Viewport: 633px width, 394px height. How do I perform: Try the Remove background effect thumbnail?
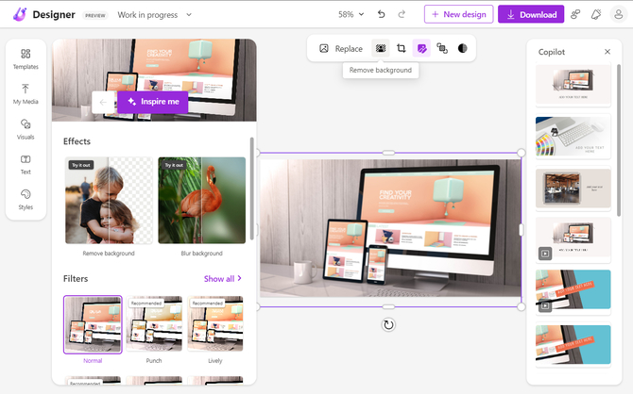(109, 200)
